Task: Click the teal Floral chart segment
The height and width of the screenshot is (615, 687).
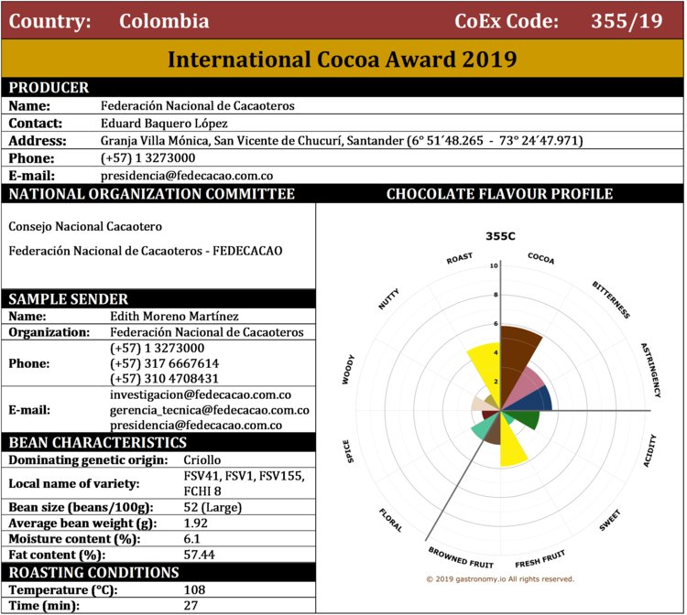Action: point(481,430)
